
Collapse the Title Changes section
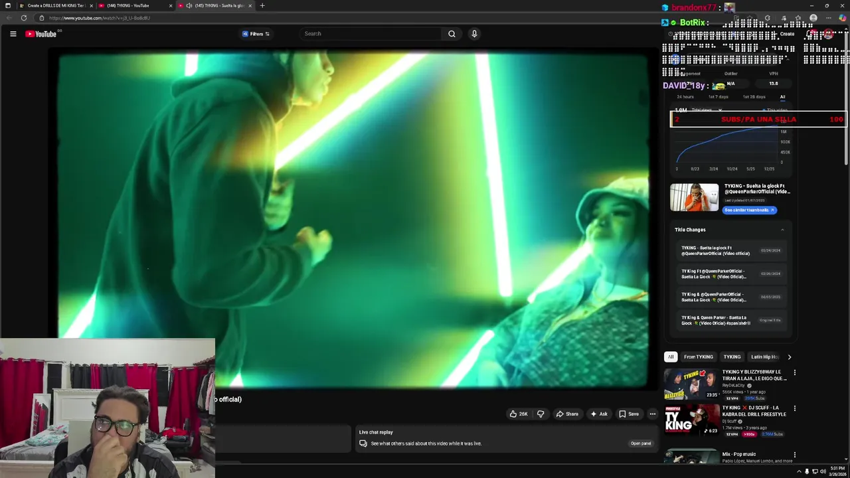tap(782, 230)
